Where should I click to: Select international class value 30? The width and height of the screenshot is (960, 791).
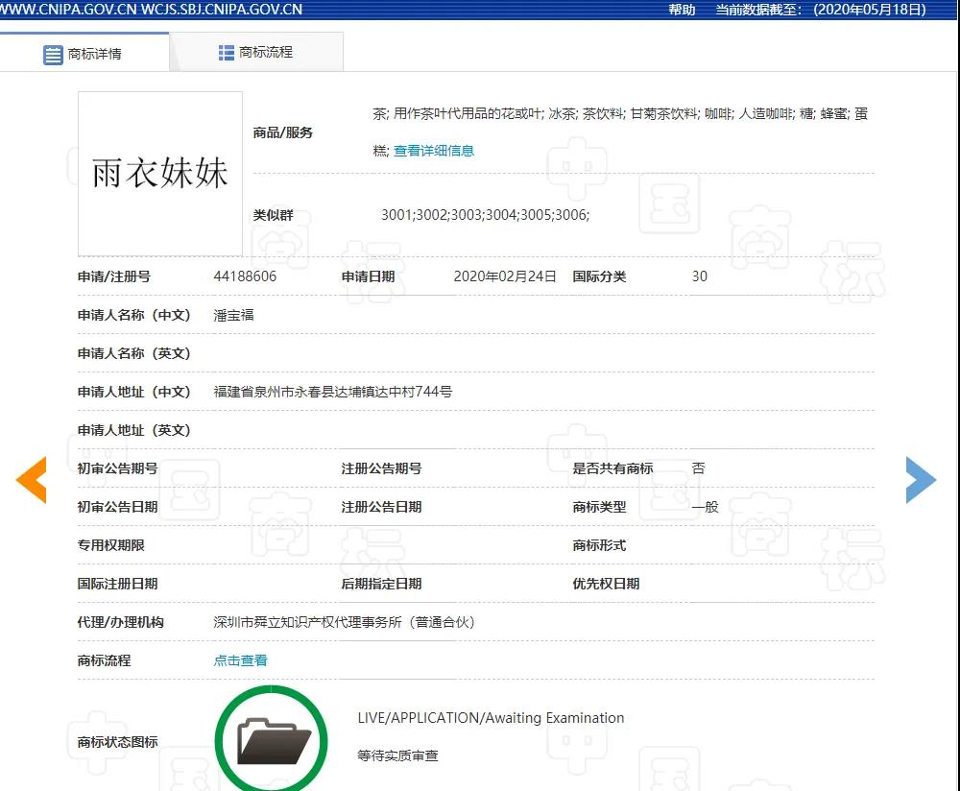point(699,276)
